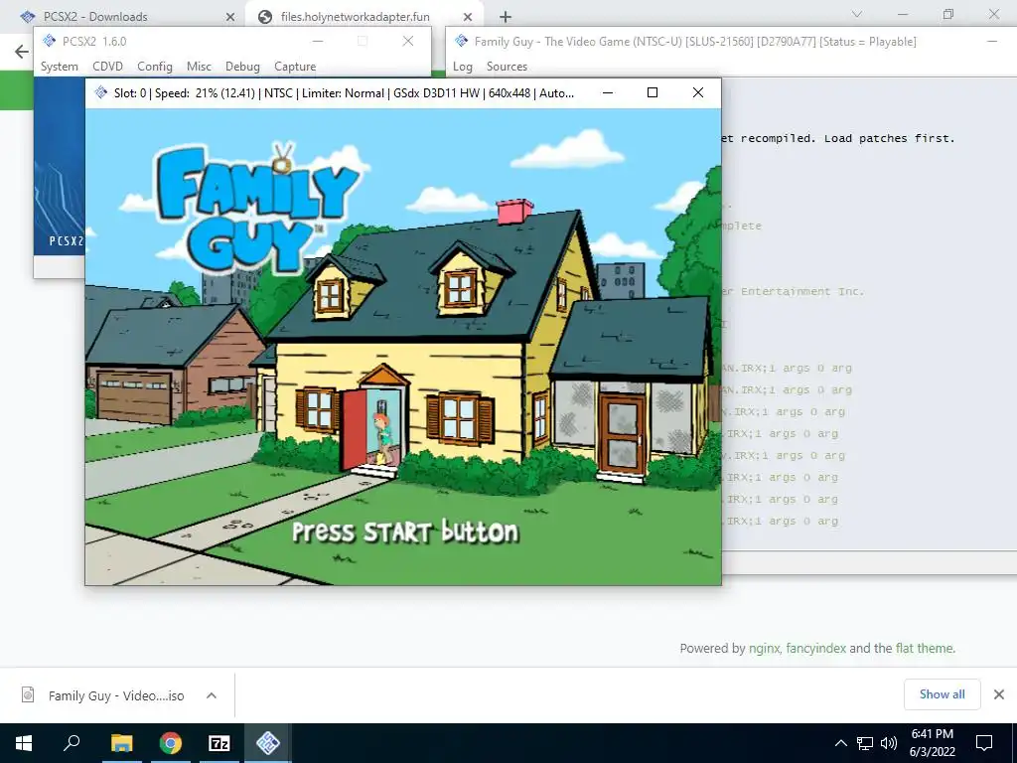This screenshot has width=1017, height=763.
Task: Open volume control tray icon
Action: (x=889, y=743)
